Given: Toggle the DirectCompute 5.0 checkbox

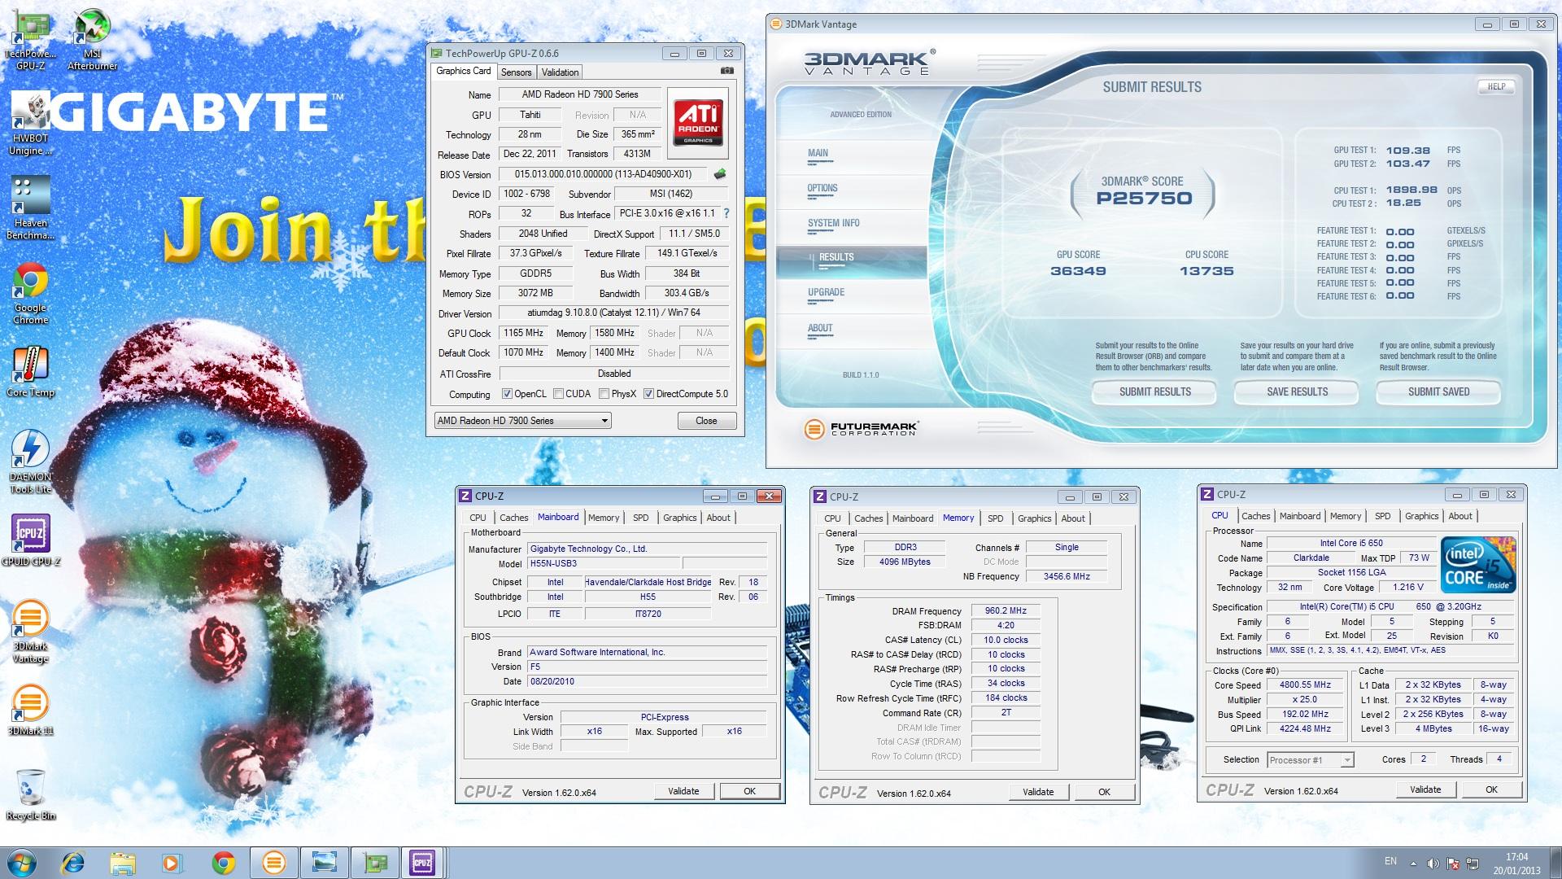Looking at the screenshot, I should (648, 394).
